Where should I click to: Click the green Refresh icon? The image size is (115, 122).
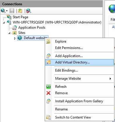48,87
